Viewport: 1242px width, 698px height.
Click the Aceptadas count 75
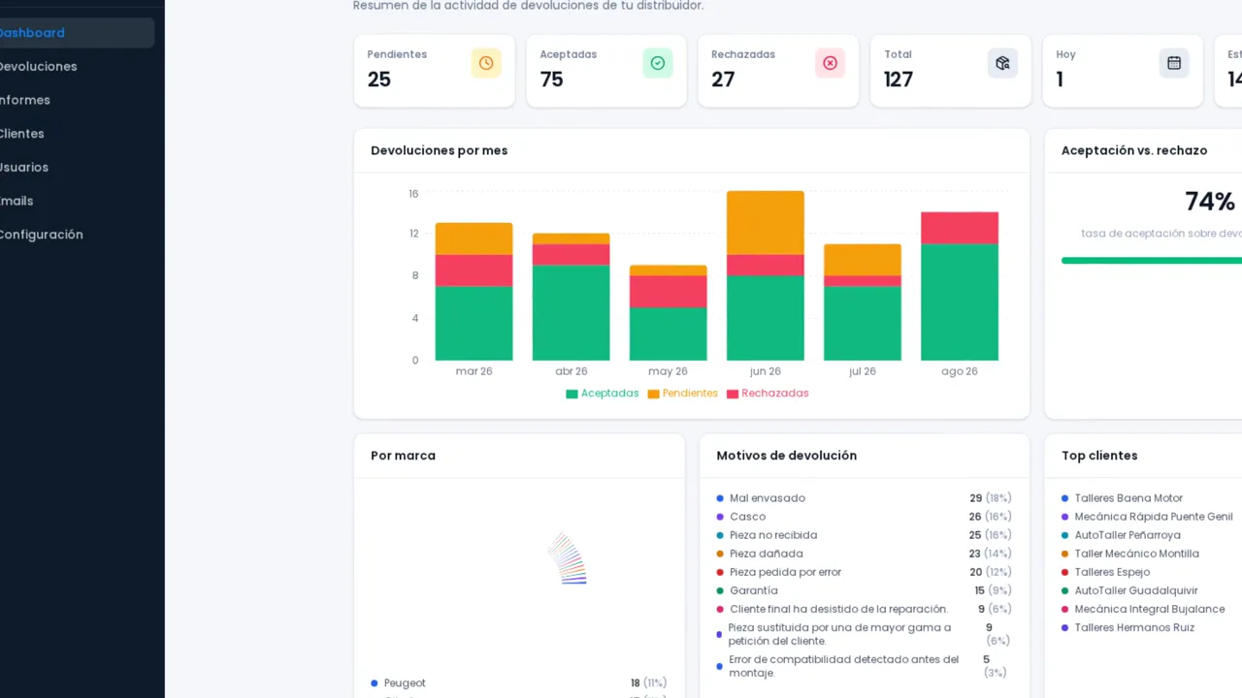click(552, 79)
